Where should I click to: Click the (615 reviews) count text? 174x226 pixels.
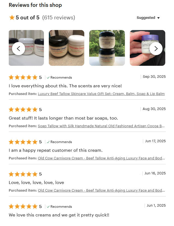point(59,17)
